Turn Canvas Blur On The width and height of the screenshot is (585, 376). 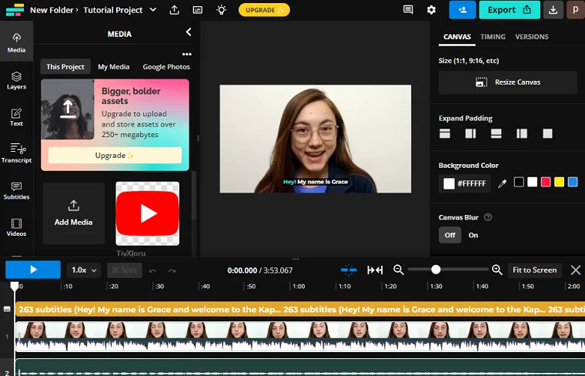[473, 235]
